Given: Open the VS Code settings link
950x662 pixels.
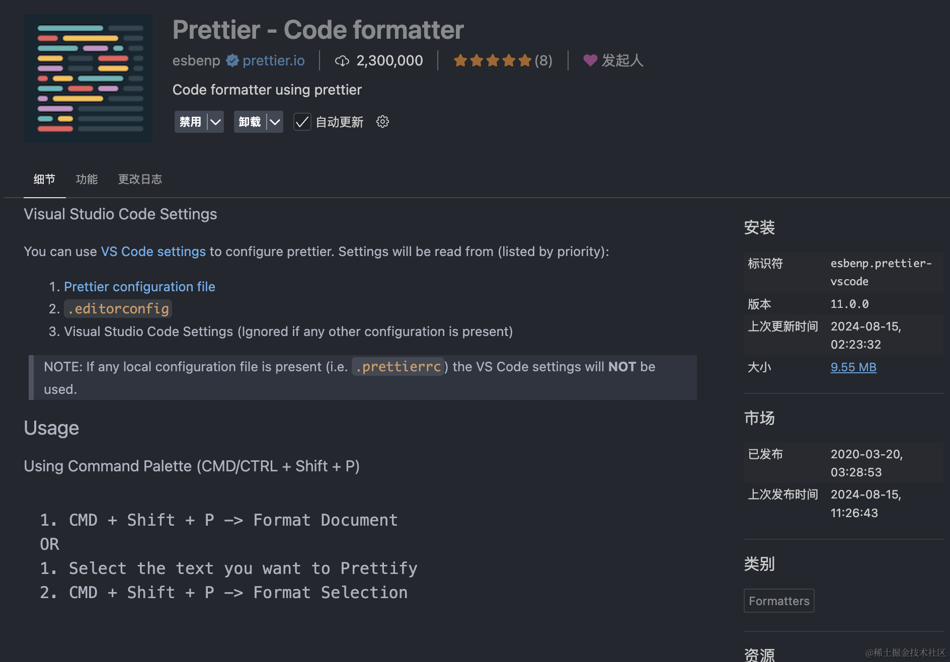Looking at the screenshot, I should click(153, 252).
